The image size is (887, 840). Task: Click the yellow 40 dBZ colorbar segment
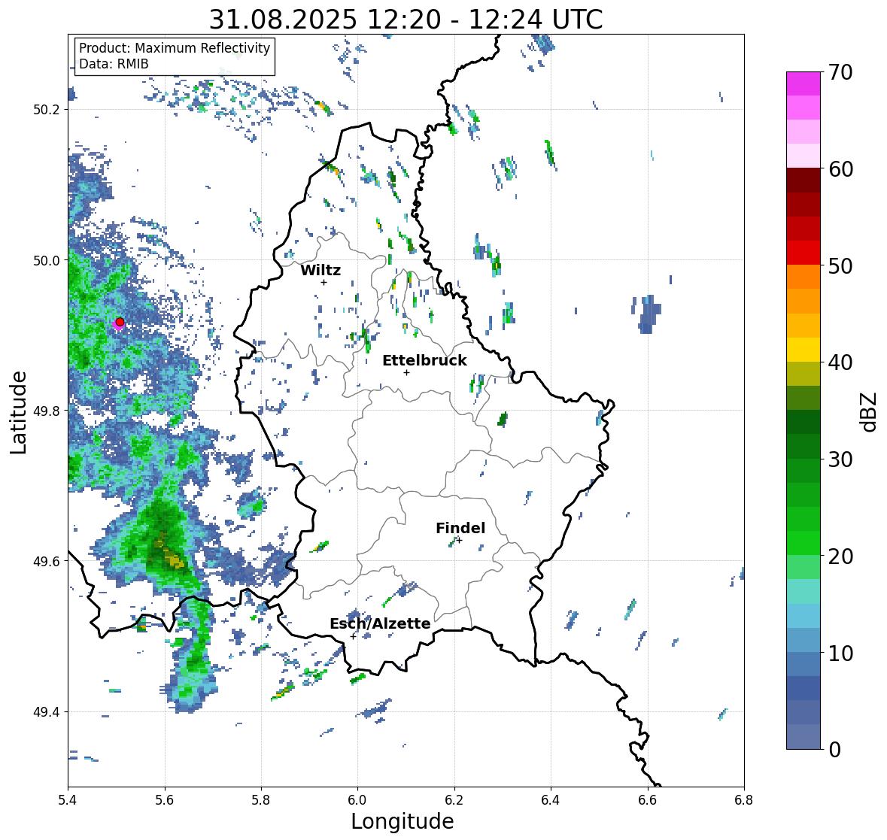[x=803, y=350]
